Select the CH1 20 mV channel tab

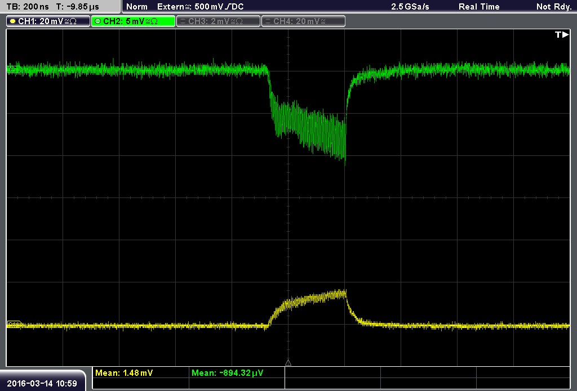[48, 21]
